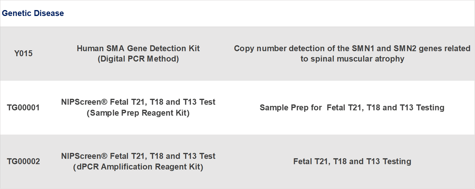Select the Y015 table row
Image resolution: width=475 pixels, height=189 pixels.
pyautogui.click(x=237, y=54)
